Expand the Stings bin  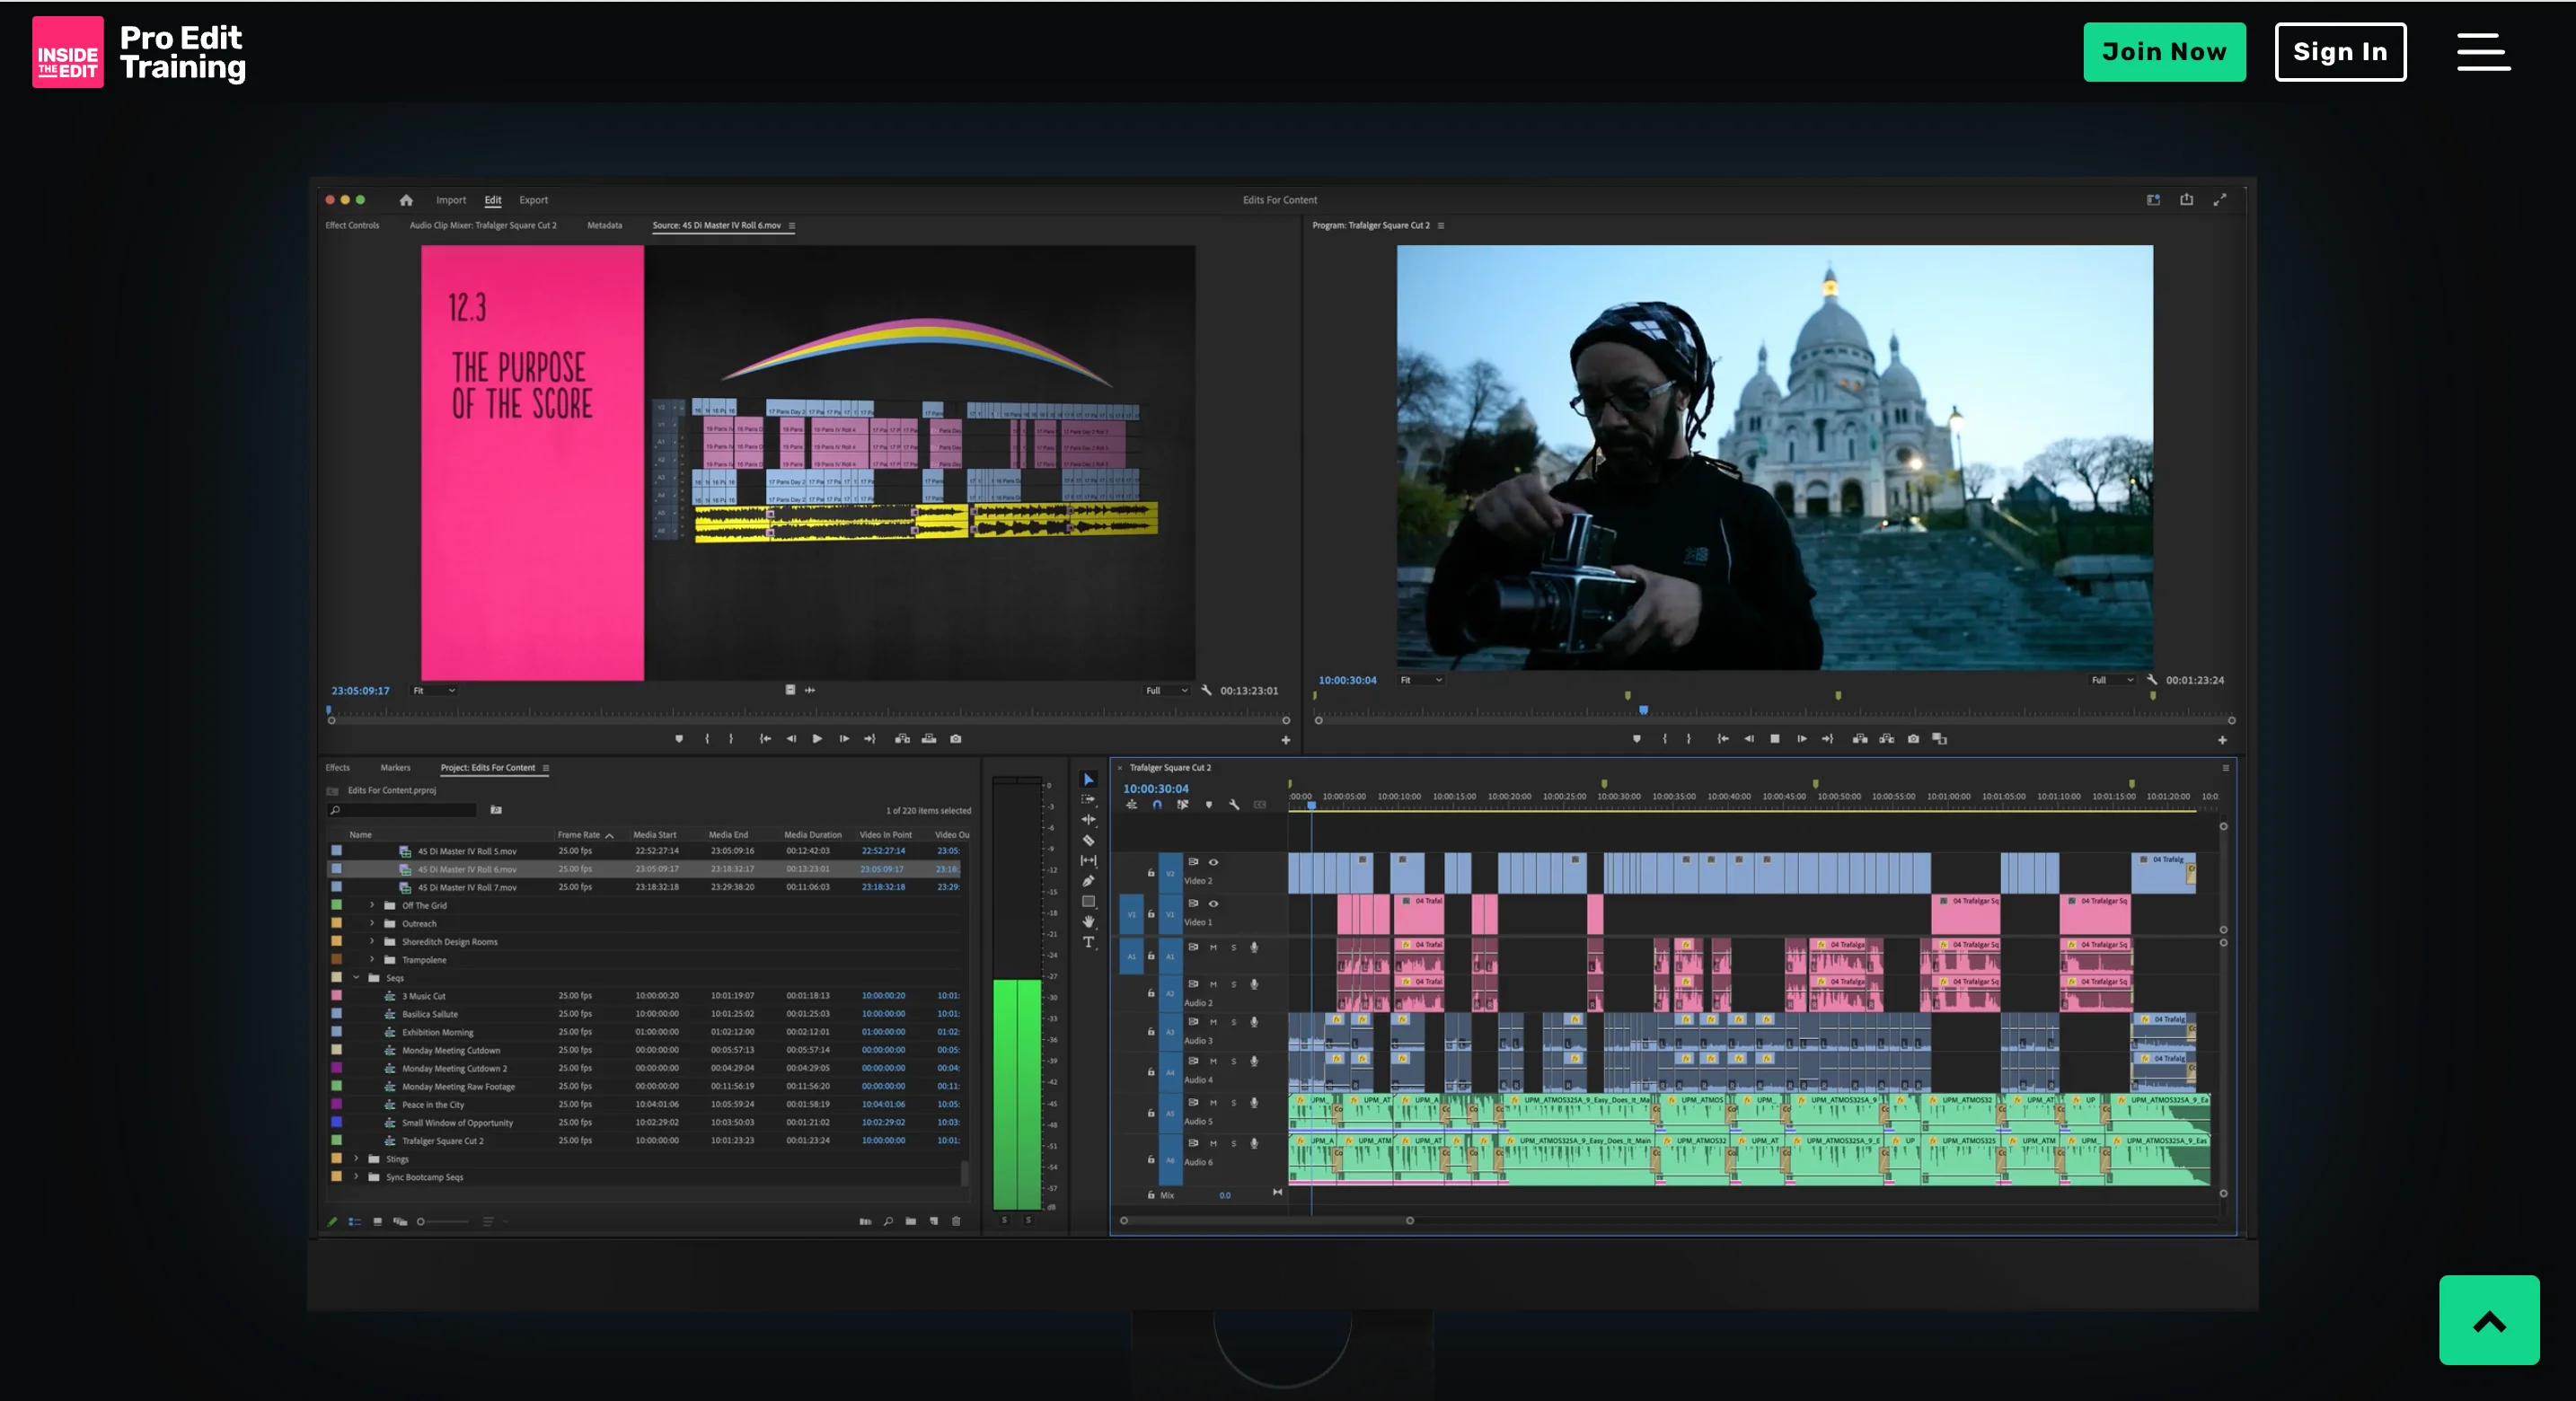point(357,1158)
